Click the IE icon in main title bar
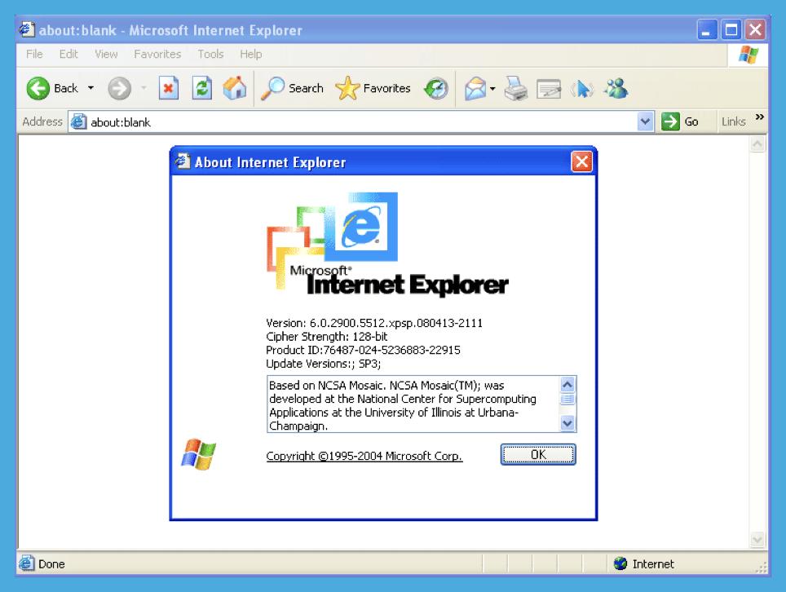 pos(27,29)
